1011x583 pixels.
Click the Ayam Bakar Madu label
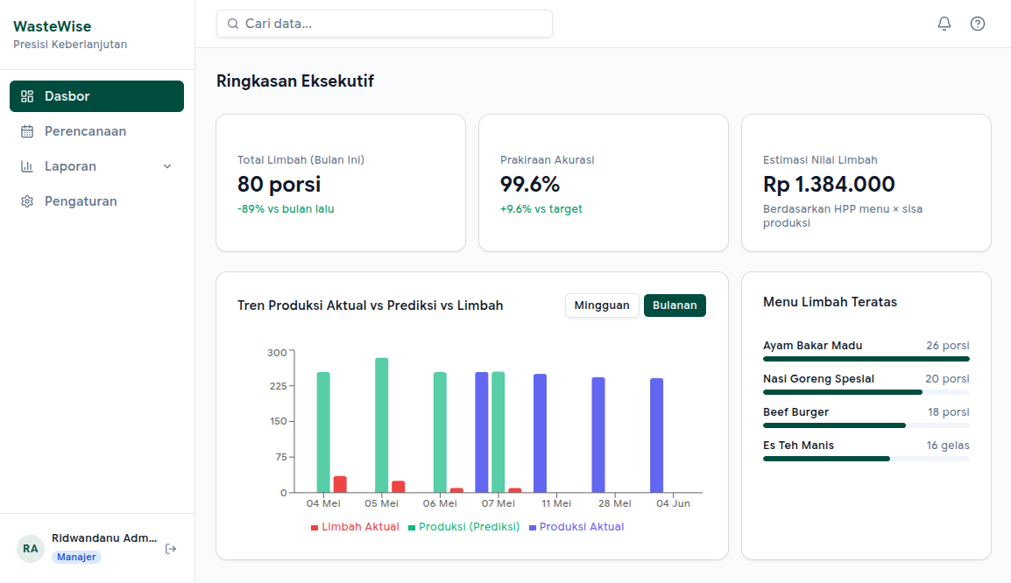click(812, 345)
